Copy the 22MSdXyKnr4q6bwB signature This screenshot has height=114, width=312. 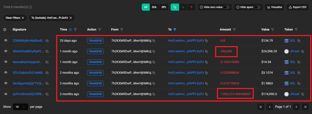click(47, 41)
